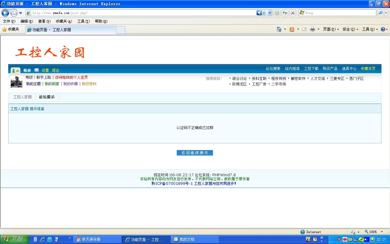The height and width of the screenshot is (244, 390).
Task: Open the zoom level 100% dropdown
Action: point(382,232)
